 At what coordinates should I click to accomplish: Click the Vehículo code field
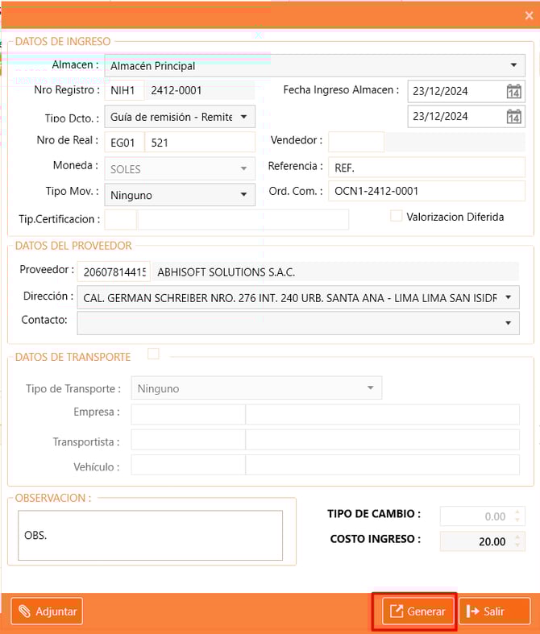tap(188, 465)
